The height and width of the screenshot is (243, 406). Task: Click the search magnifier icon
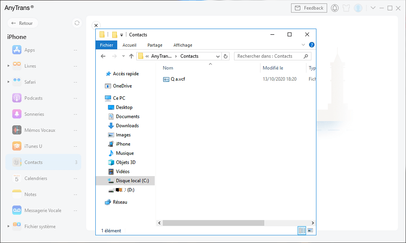click(306, 56)
